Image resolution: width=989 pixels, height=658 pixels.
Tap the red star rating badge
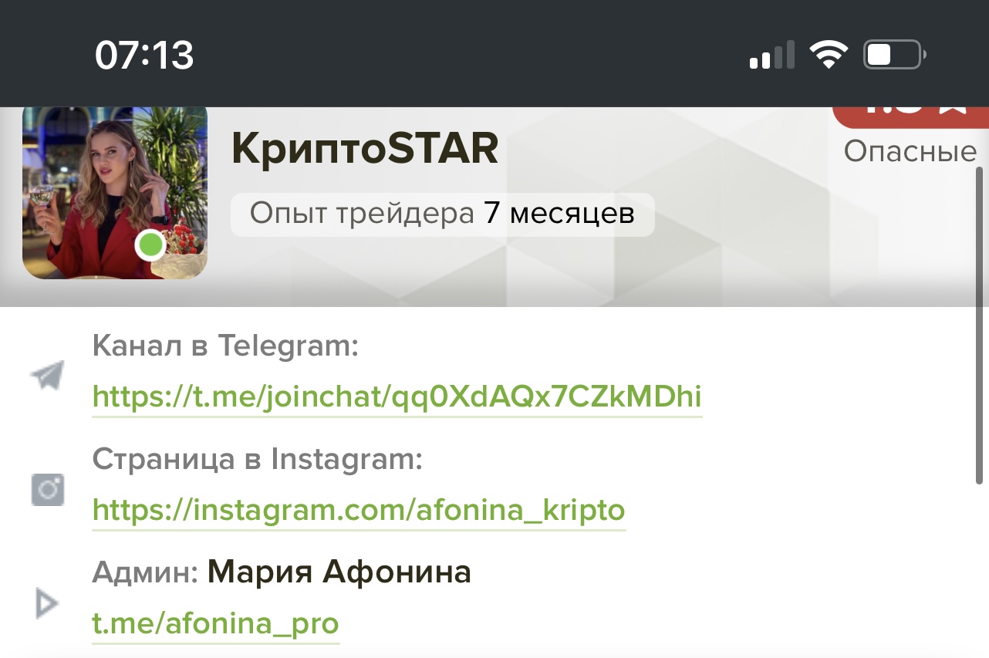(x=911, y=116)
